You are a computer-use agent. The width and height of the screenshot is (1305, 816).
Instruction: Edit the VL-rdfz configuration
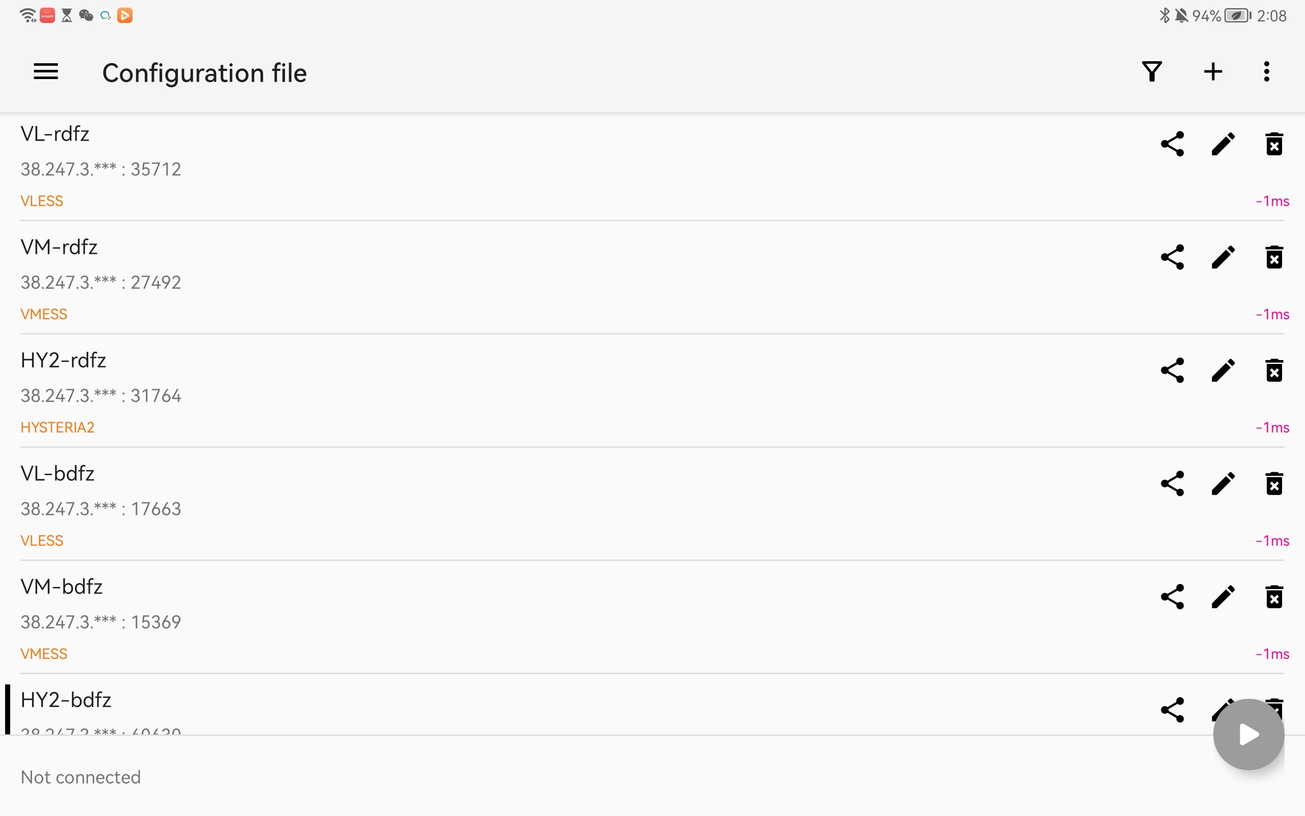point(1223,144)
